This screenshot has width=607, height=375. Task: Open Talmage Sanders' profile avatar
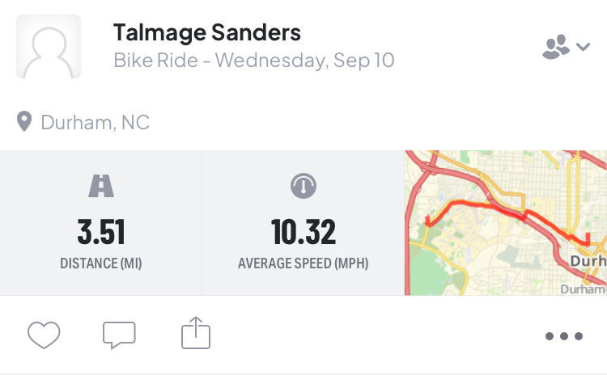(x=49, y=47)
